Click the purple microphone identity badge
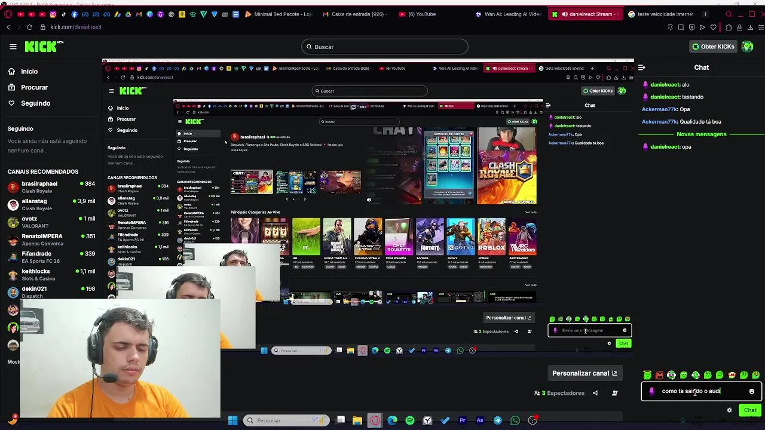765x430 pixels. pyautogui.click(x=651, y=391)
